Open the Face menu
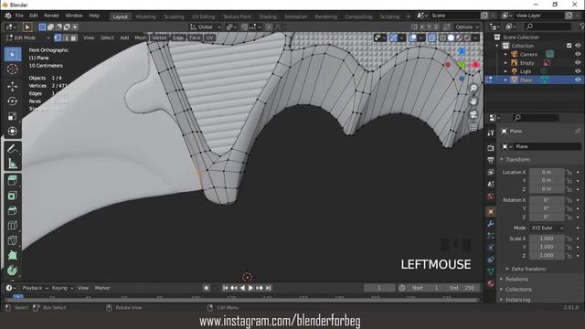Viewport: 585px width, 329px height. pos(195,37)
